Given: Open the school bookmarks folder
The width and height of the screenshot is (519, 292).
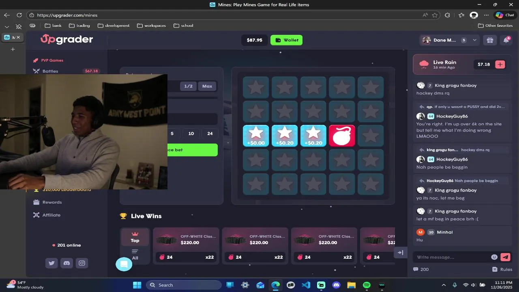Looking at the screenshot, I should tap(183, 26).
